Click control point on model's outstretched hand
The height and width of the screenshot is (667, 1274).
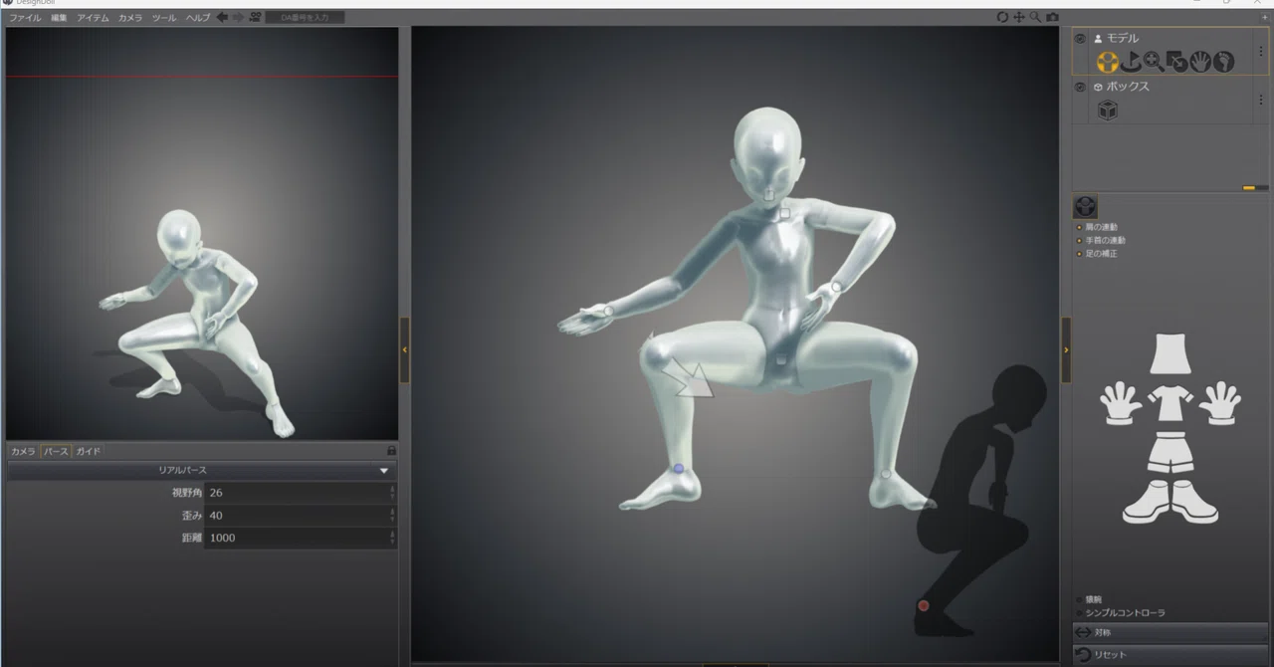[608, 312]
